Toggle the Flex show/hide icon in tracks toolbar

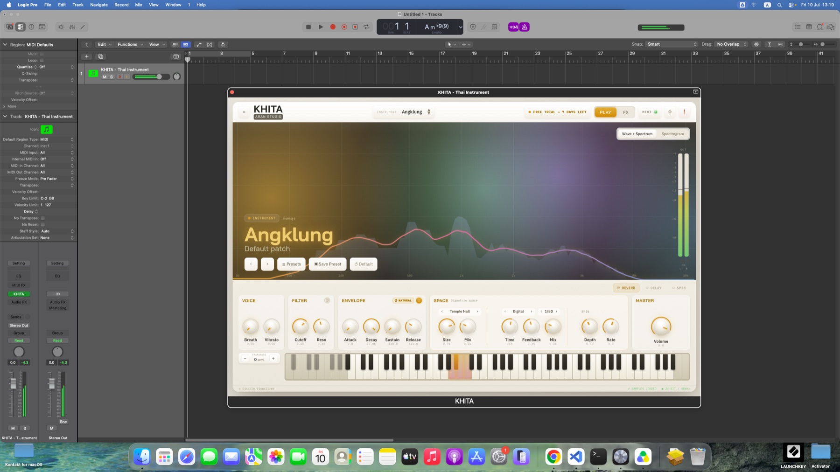pyautogui.click(x=210, y=45)
